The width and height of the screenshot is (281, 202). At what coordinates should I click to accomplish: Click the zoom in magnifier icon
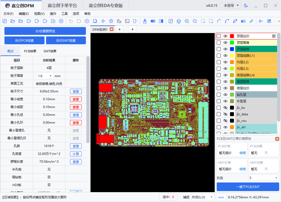187,21
